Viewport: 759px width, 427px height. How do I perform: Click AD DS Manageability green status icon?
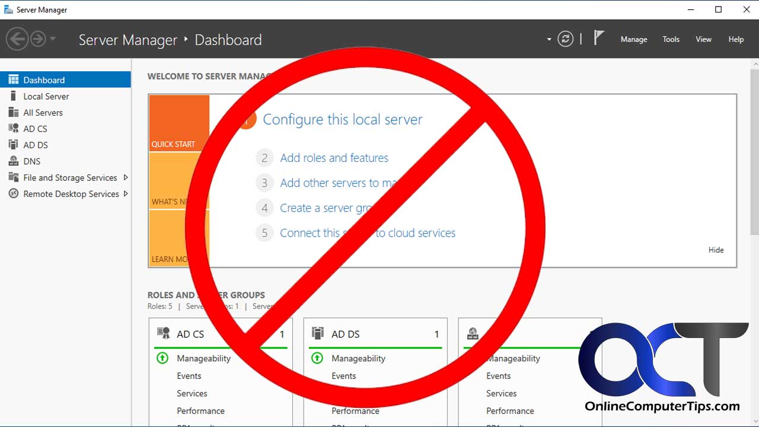point(317,358)
